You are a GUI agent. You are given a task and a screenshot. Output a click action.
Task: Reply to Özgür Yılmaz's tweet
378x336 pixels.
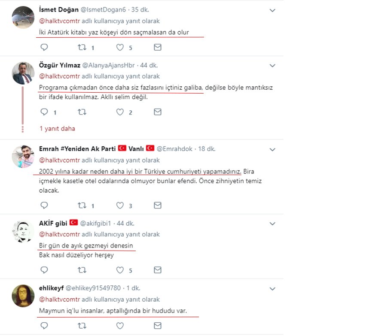tap(44, 112)
